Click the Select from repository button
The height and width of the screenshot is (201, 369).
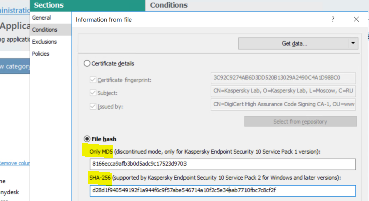[x=300, y=121]
